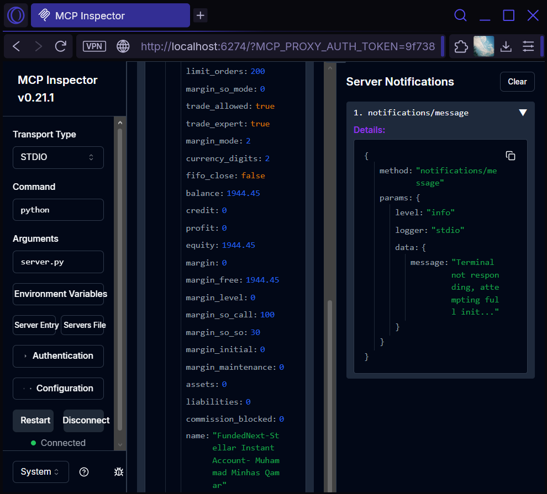Clear the Server Notifications list
Image resolution: width=547 pixels, height=494 pixels.
[x=517, y=81]
